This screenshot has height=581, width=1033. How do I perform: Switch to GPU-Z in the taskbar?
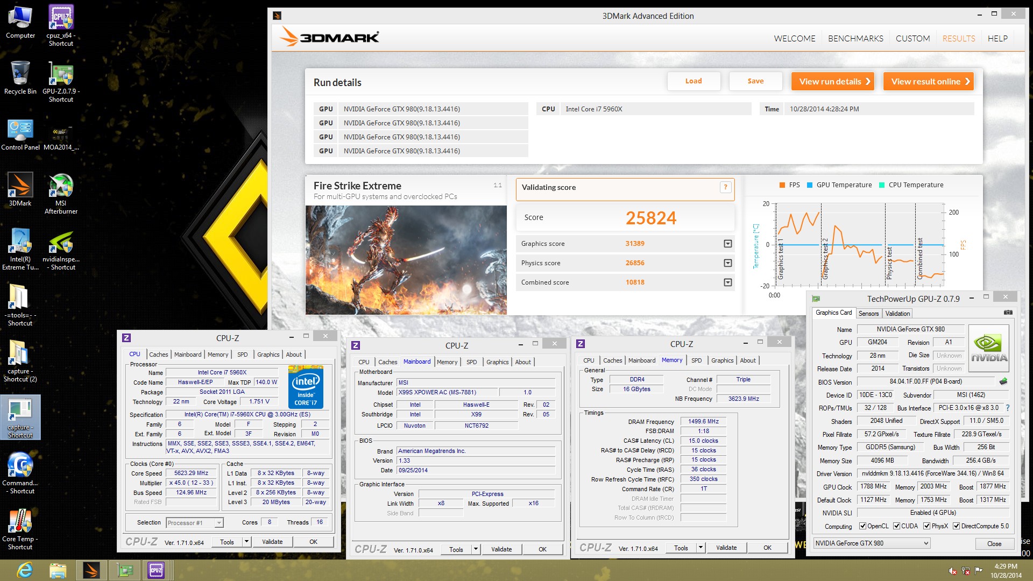coord(124,570)
